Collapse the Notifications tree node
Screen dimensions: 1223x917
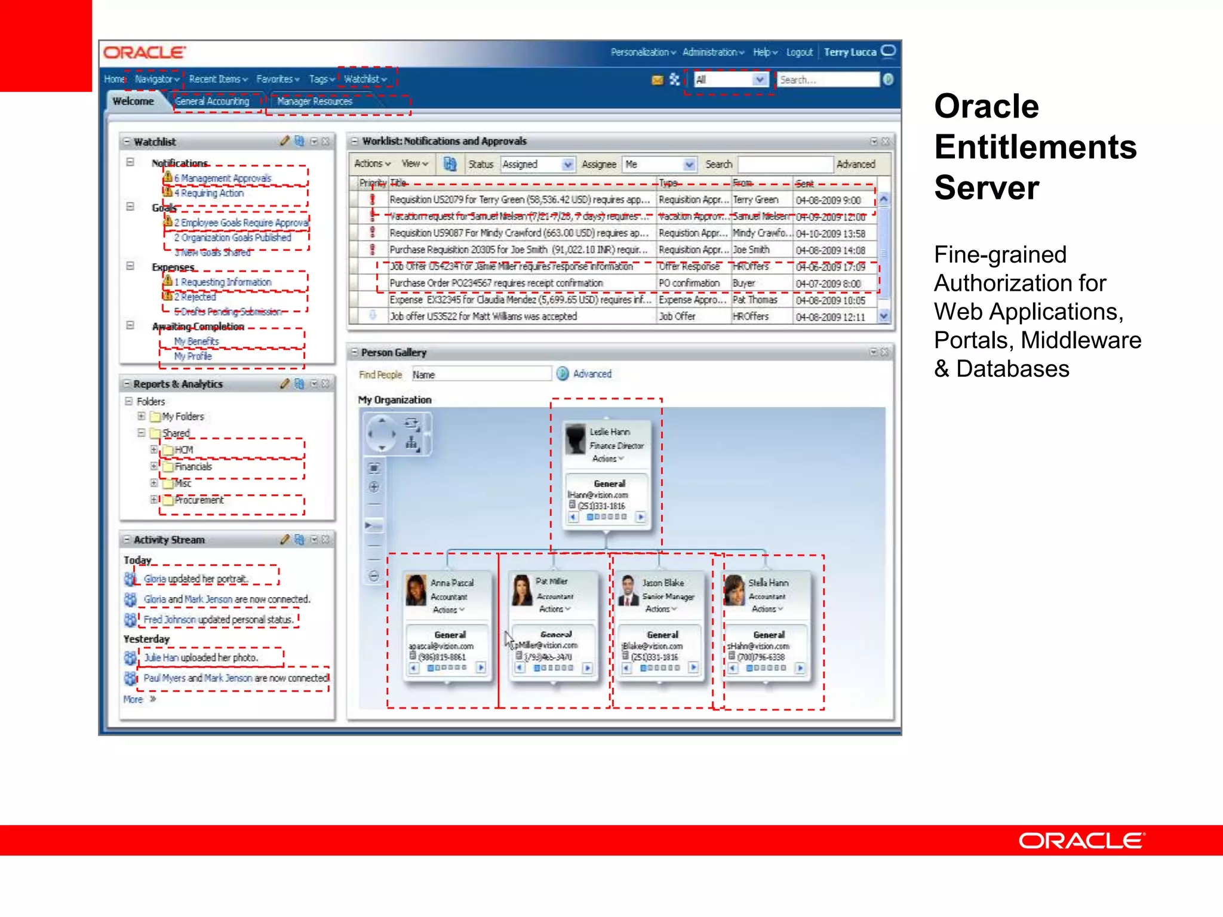130,162
